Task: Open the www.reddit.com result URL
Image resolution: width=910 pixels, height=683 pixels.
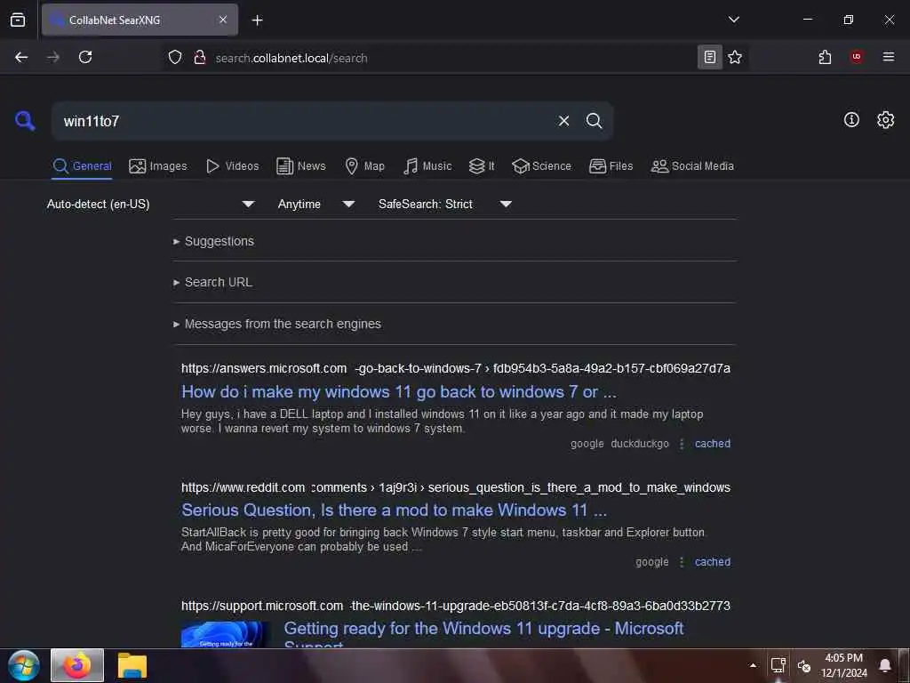Action: pyautogui.click(x=456, y=487)
